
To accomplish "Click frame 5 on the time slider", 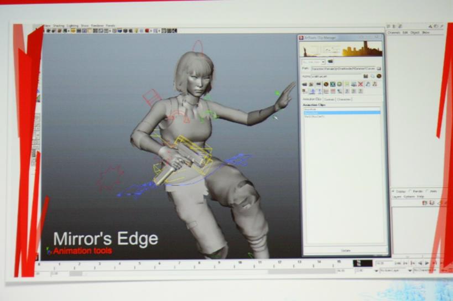I will point(139,264).
